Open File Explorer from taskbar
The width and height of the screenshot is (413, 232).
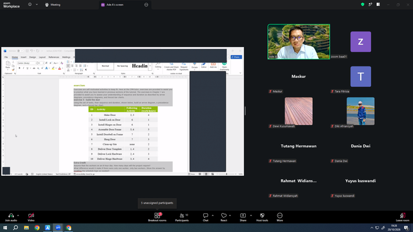tap(26, 227)
